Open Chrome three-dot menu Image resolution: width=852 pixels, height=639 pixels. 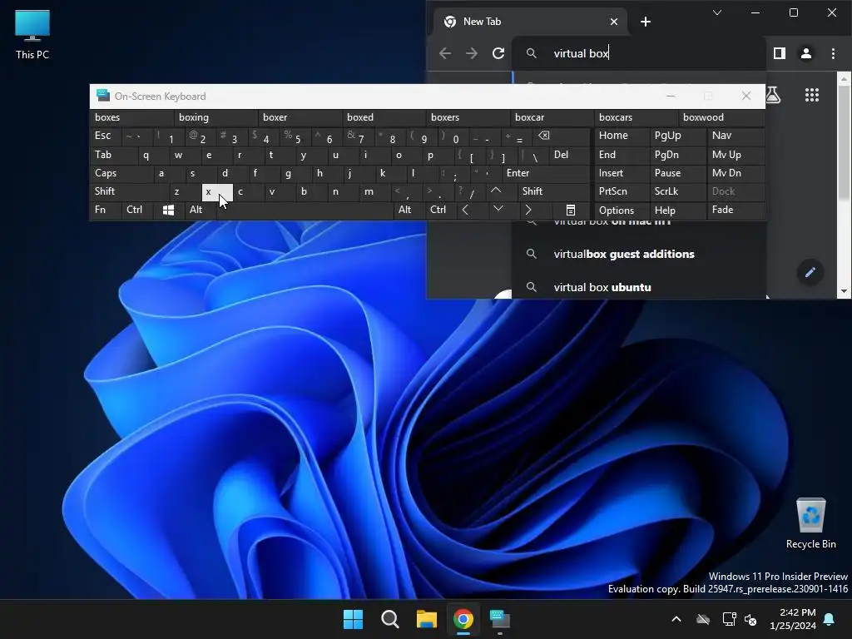pyautogui.click(x=833, y=53)
